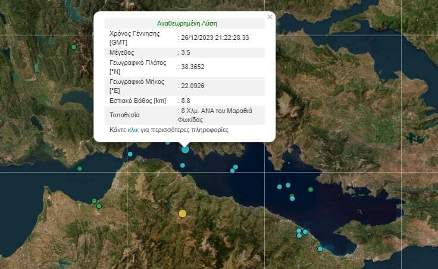Click the "Αναθεωρημένη Λύση" popup header

point(184,23)
